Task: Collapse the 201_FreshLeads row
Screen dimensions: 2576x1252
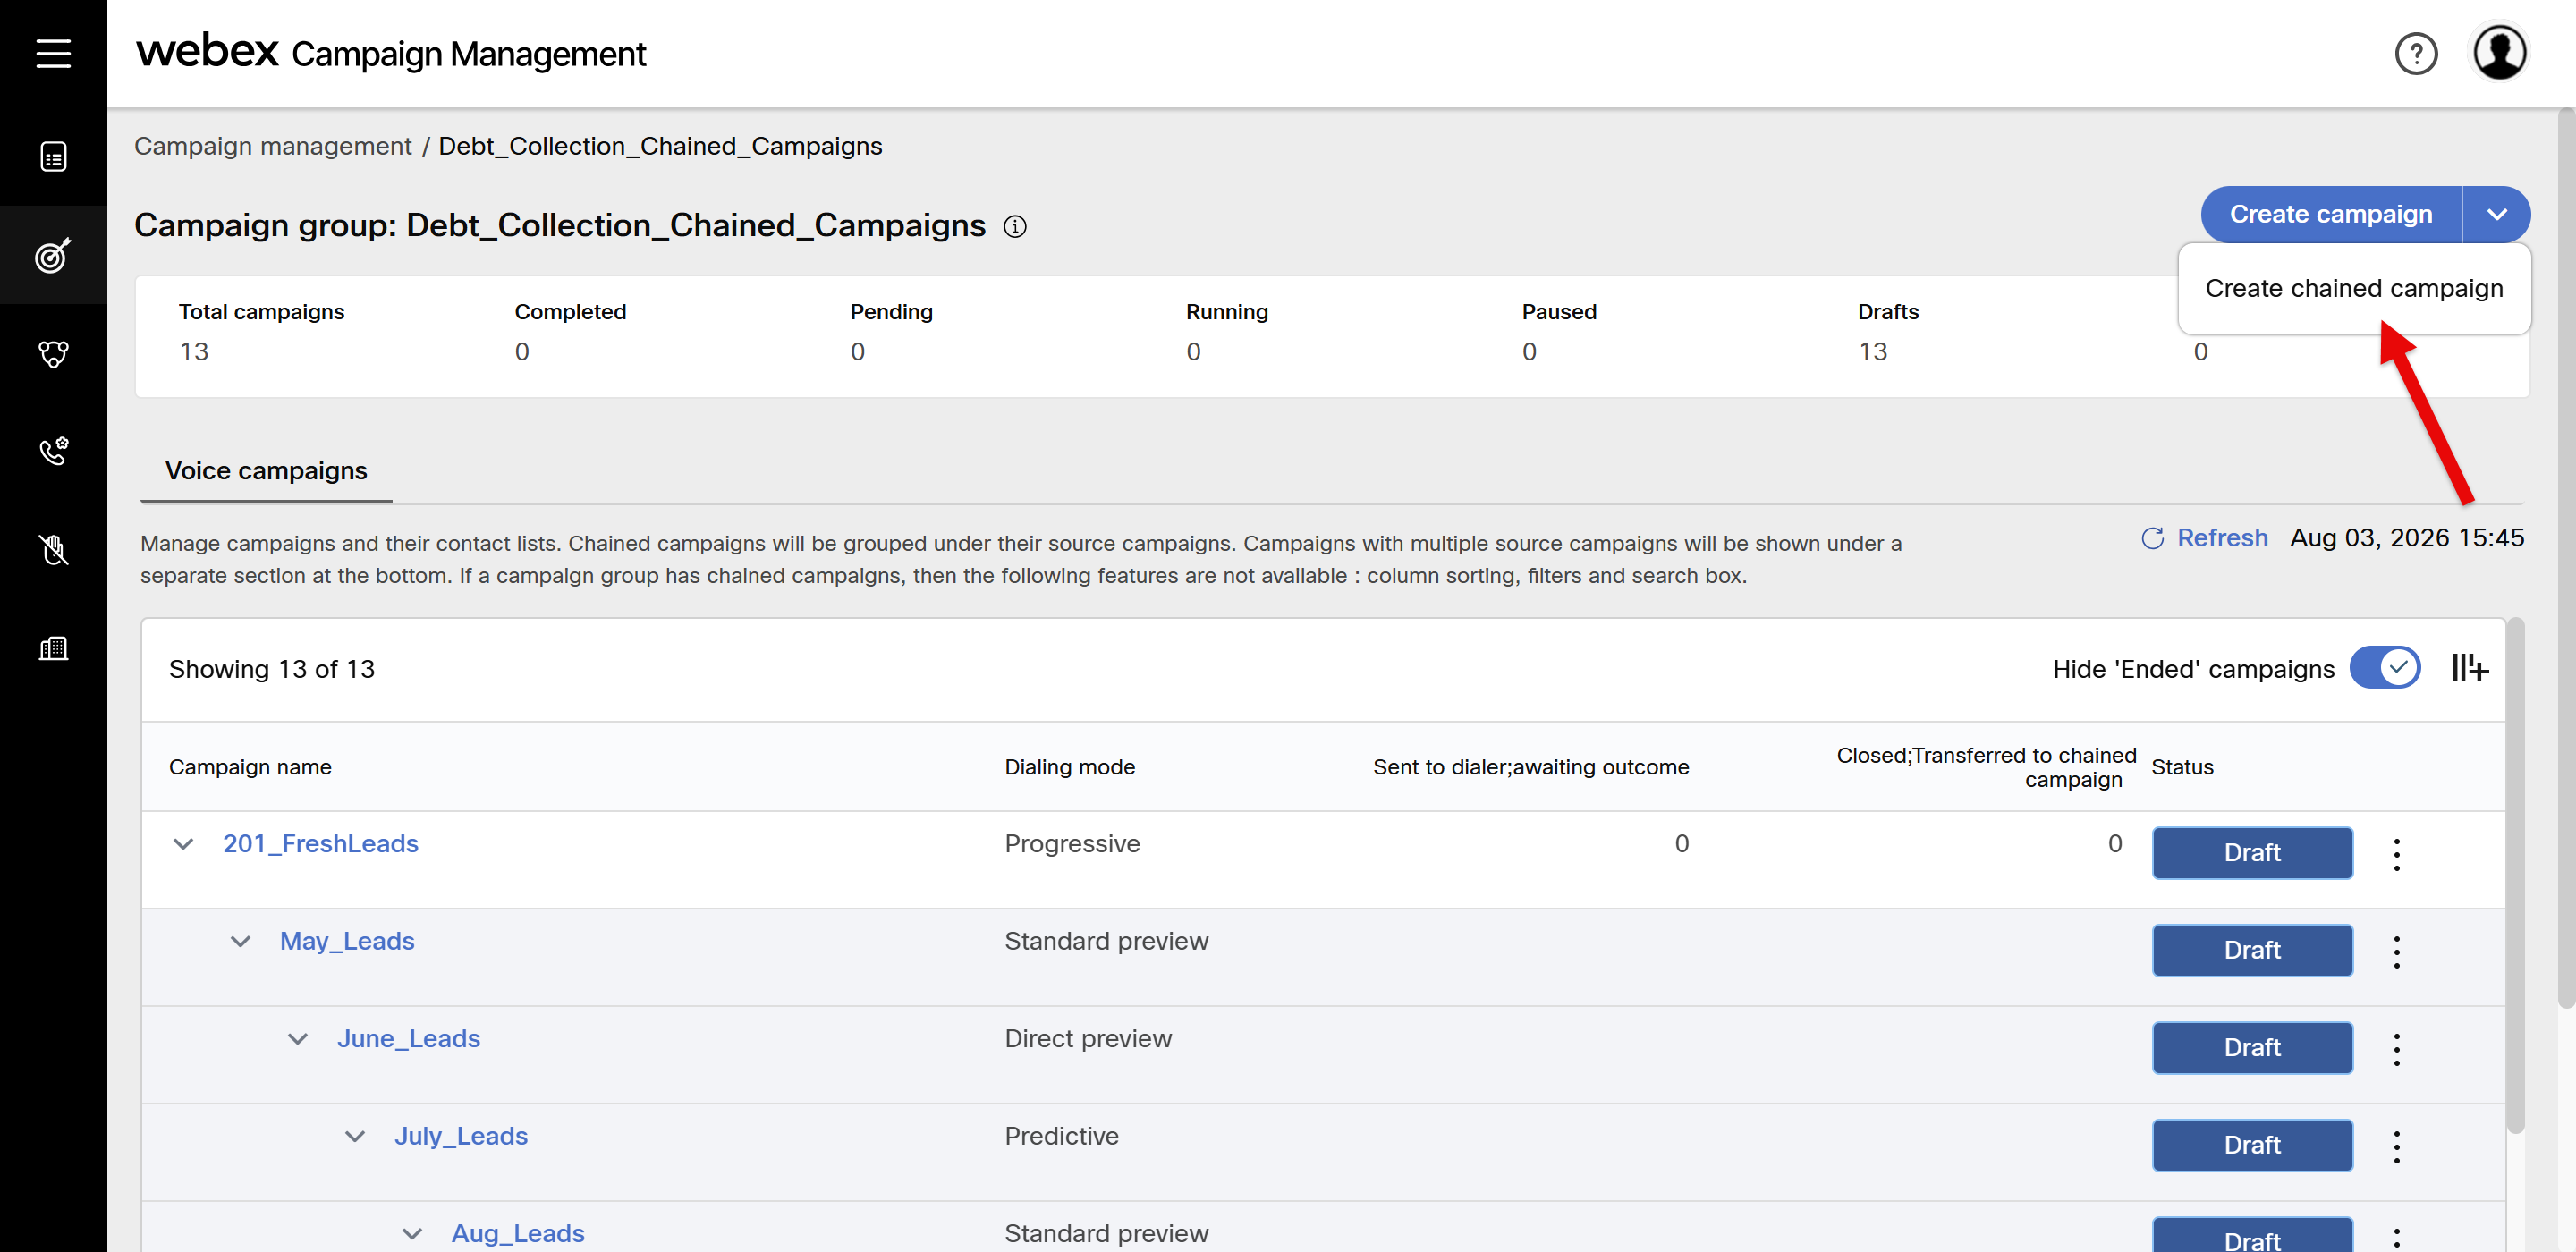Action: pyautogui.click(x=183, y=844)
